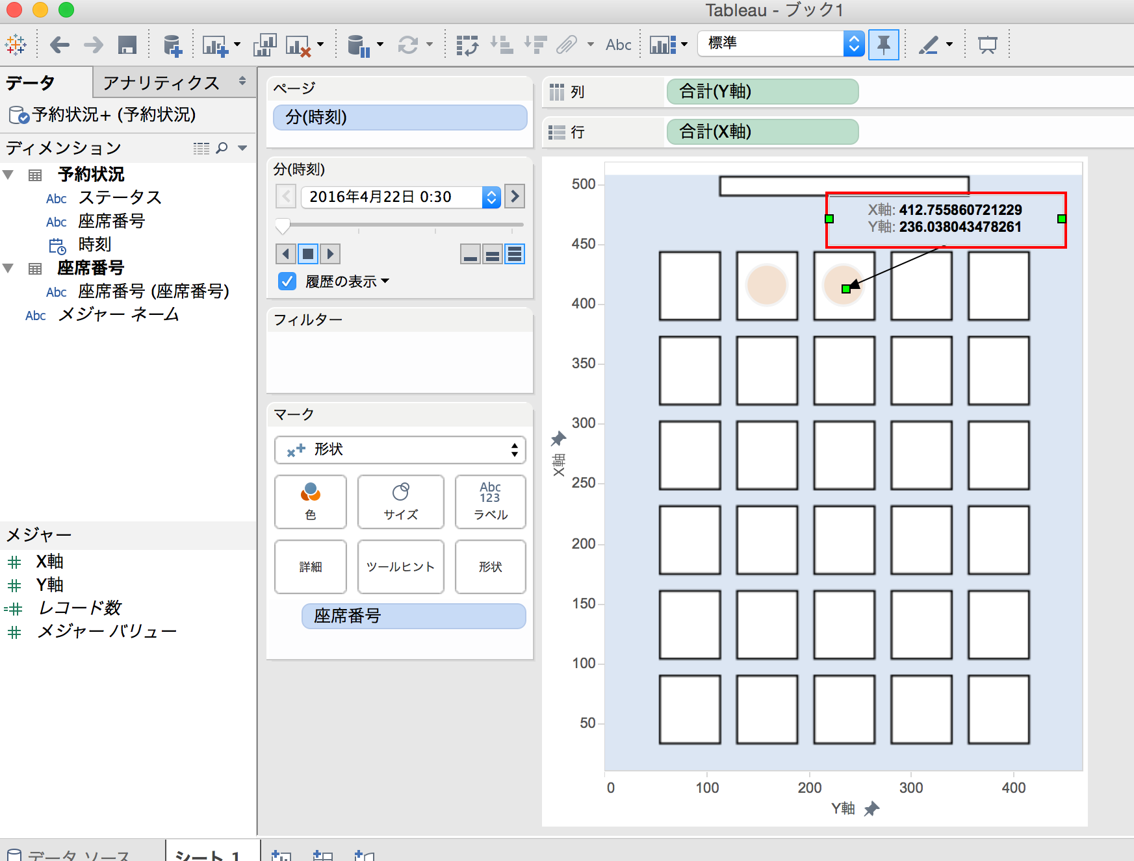Clear the sheet using the toolbar icon
The width and height of the screenshot is (1134, 861).
click(302, 44)
